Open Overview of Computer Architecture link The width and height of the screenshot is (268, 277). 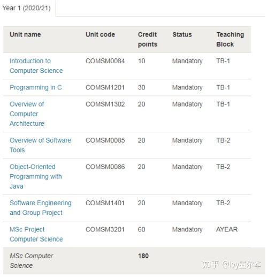click(x=27, y=114)
